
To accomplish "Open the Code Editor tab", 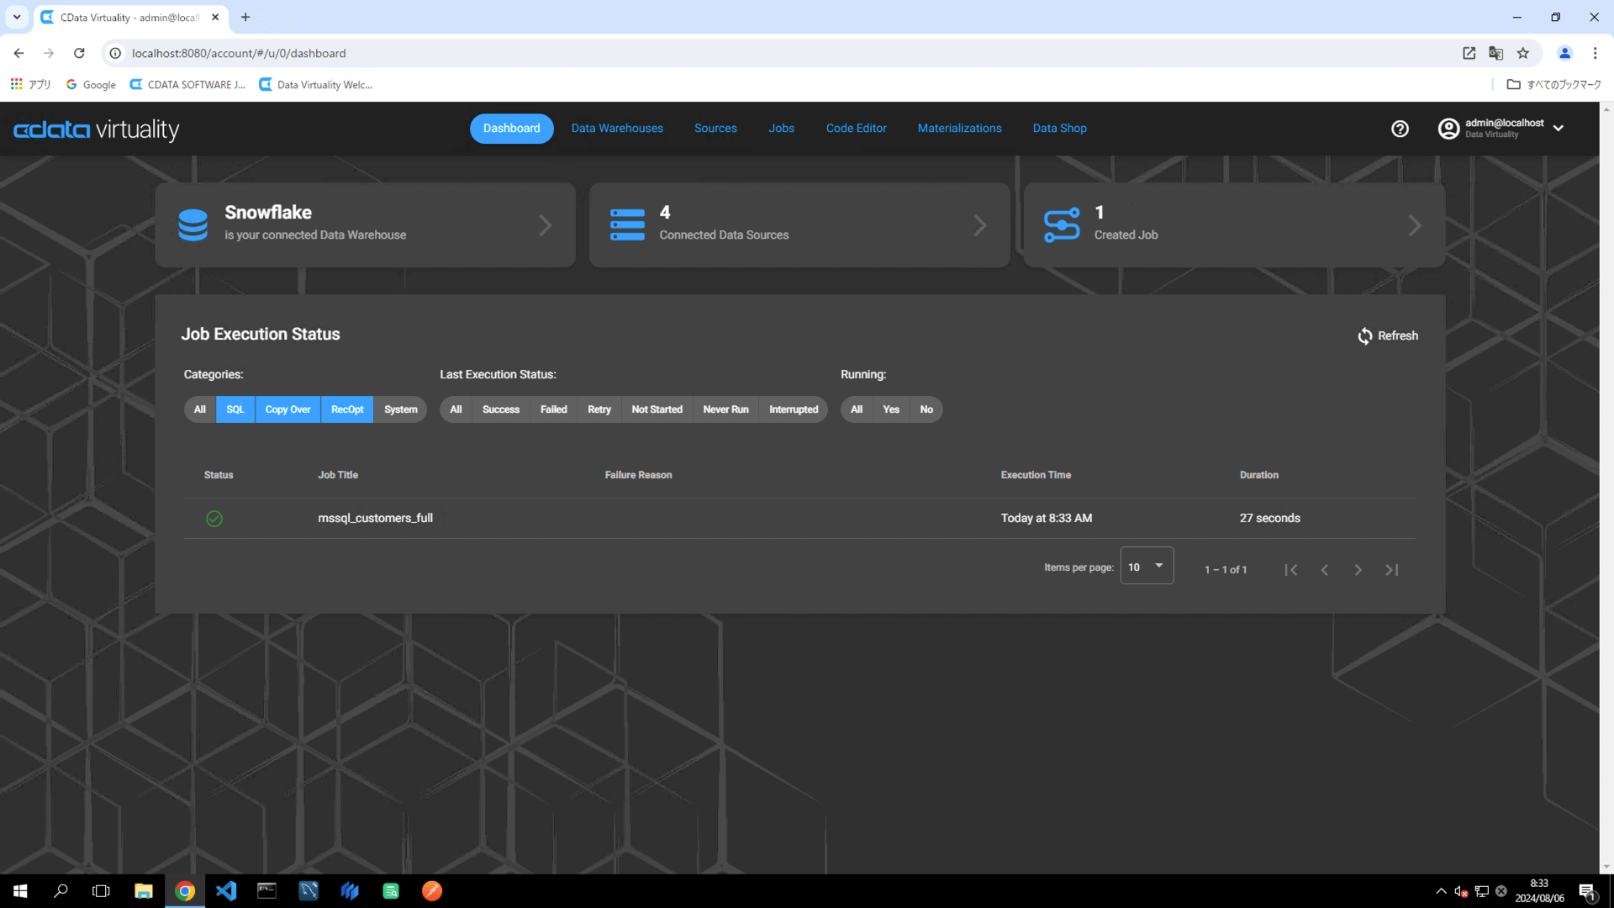I will click(x=856, y=129).
